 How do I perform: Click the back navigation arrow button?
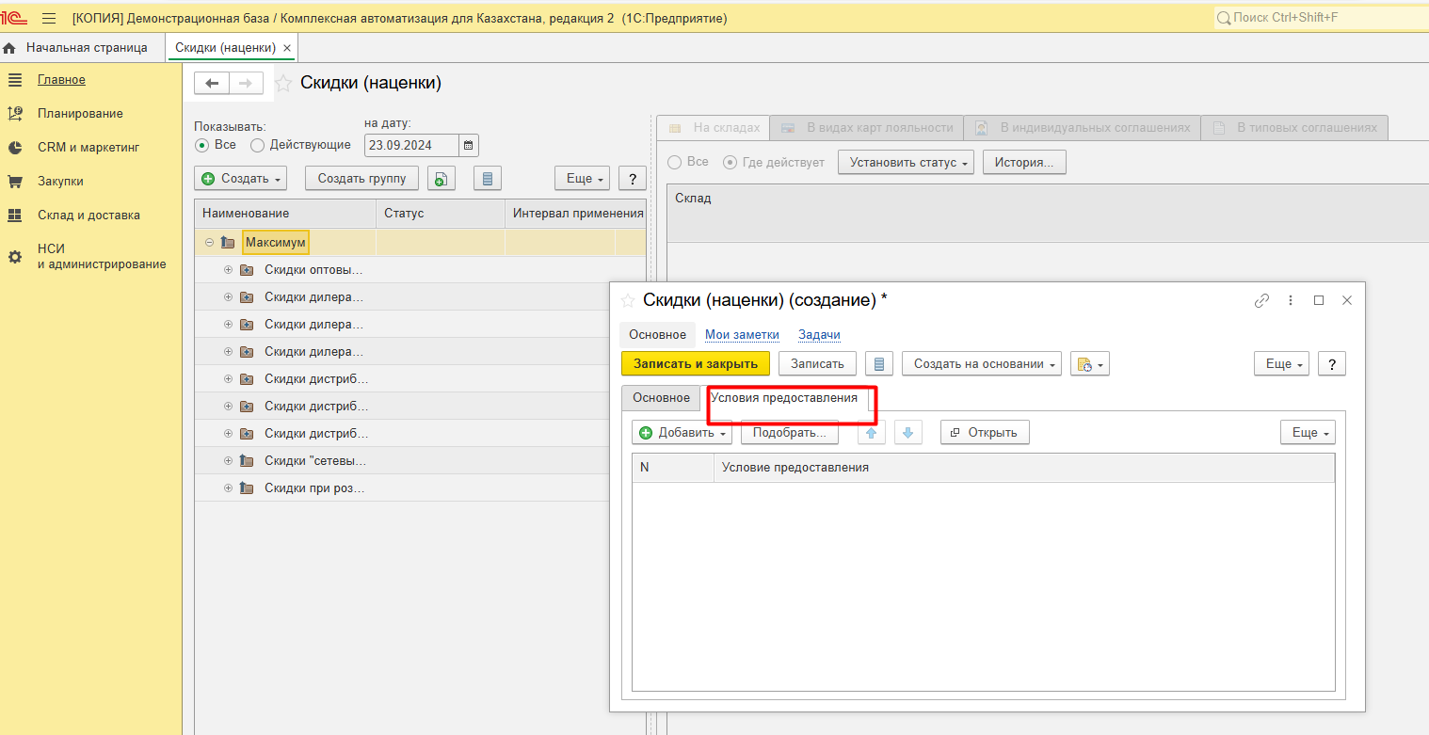[x=212, y=84]
